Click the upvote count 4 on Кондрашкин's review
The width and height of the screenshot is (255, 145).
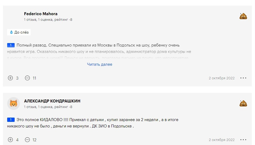pos(17,140)
